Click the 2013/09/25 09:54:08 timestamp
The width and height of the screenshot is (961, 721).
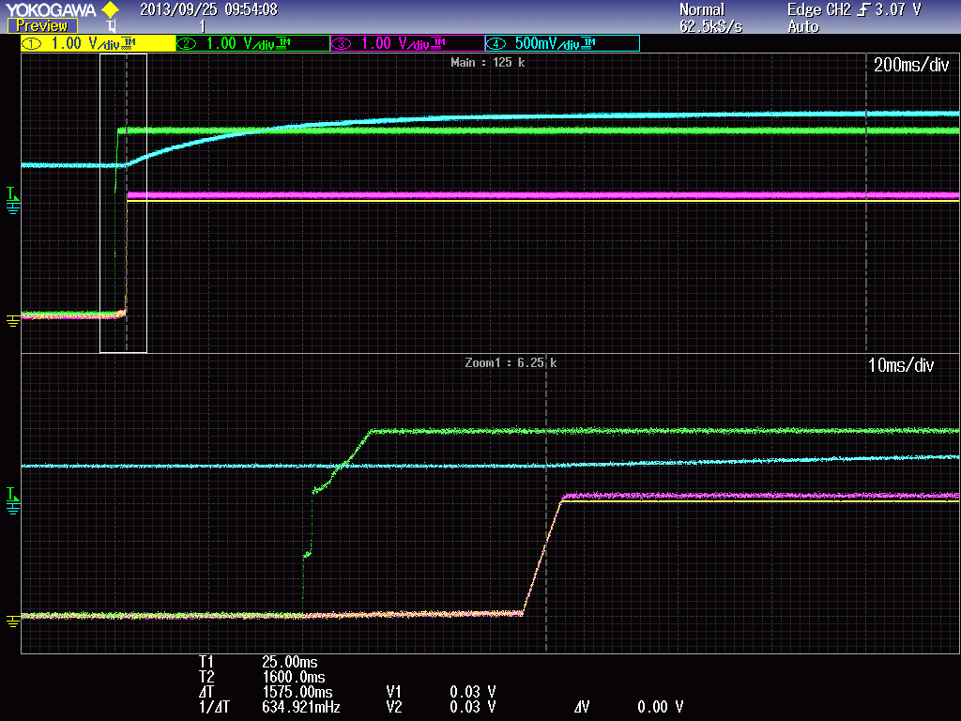pos(208,9)
